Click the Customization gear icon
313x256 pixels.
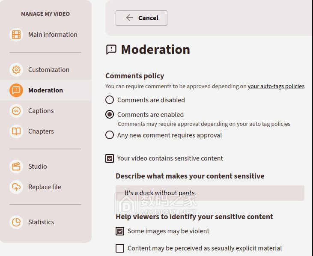click(x=16, y=70)
